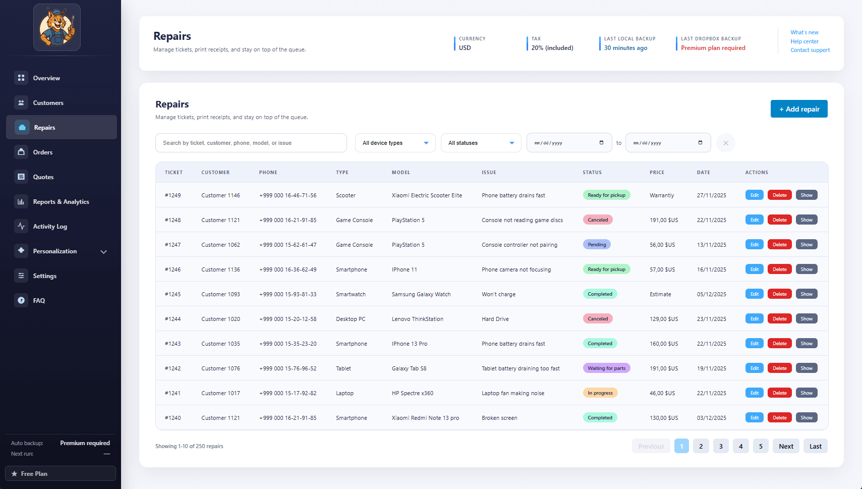The height and width of the screenshot is (489, 862).
Task: Click the repair search input field
Action: (251, 143)
